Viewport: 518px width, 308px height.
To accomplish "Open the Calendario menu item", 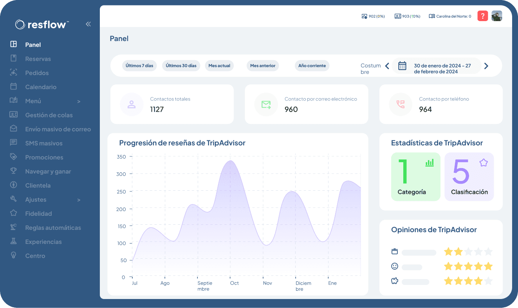I will click(41, 87).
